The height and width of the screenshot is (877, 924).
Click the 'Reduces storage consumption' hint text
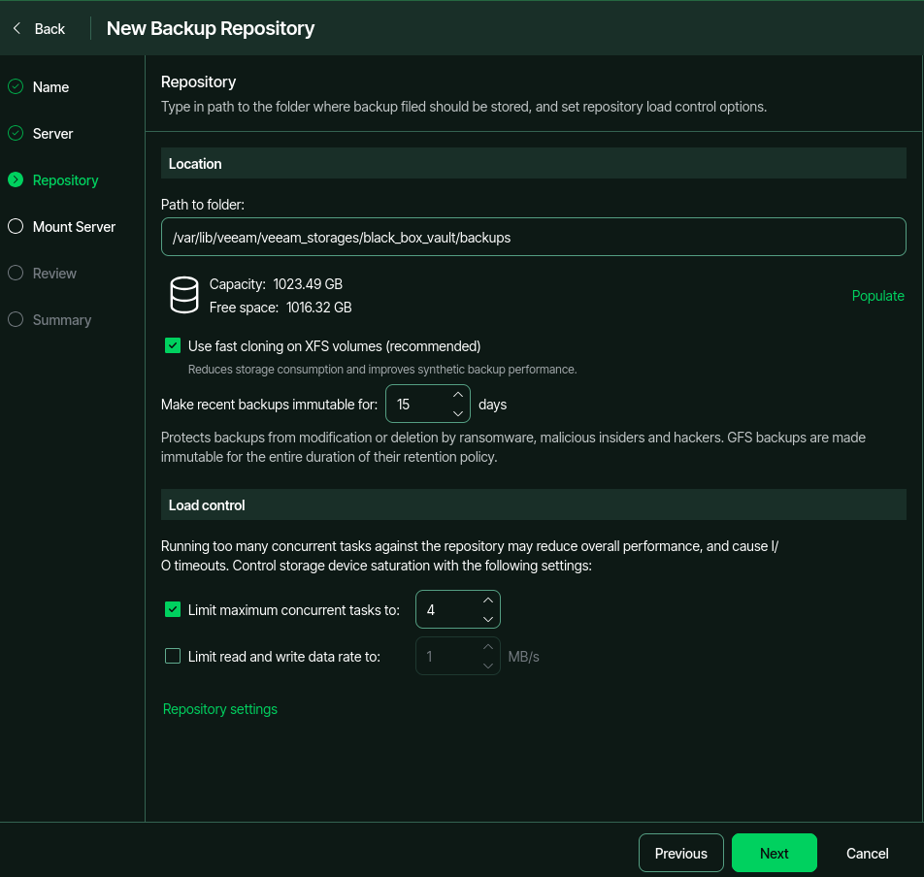(381, 370)
